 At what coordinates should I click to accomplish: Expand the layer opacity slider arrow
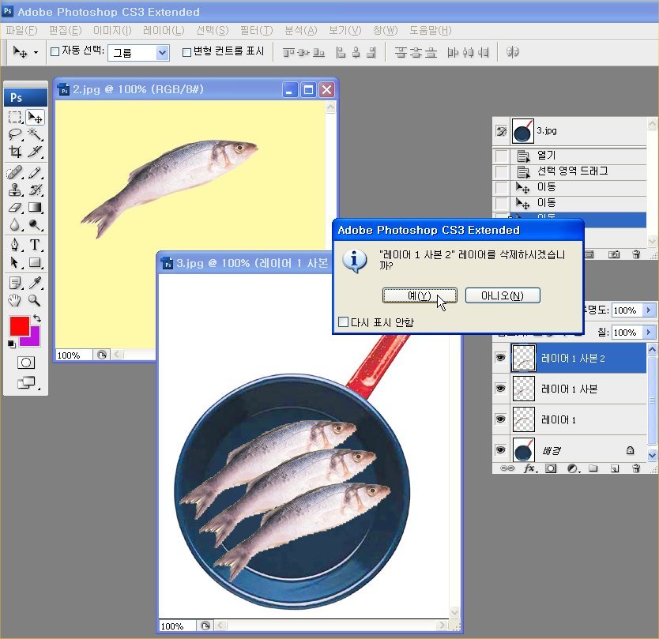[x=650, y=310]
